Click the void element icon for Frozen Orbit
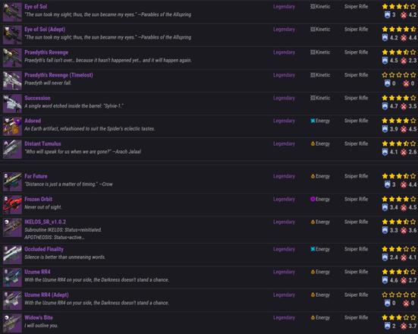 tap(313, 200)
